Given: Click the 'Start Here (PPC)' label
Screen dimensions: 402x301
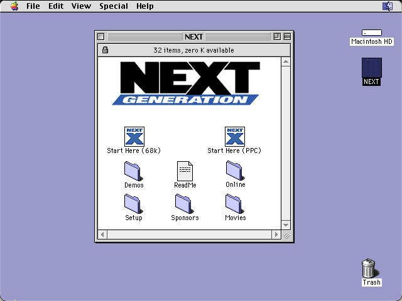Looking at the screenshot, I should [x=234, y=150].
